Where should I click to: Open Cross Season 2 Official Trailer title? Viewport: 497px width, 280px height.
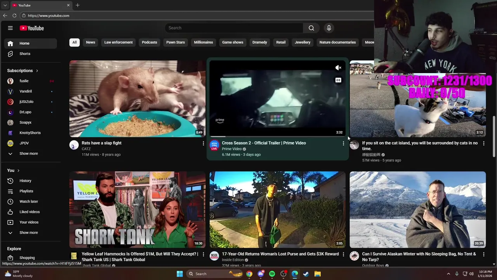(x=264, y=143)
